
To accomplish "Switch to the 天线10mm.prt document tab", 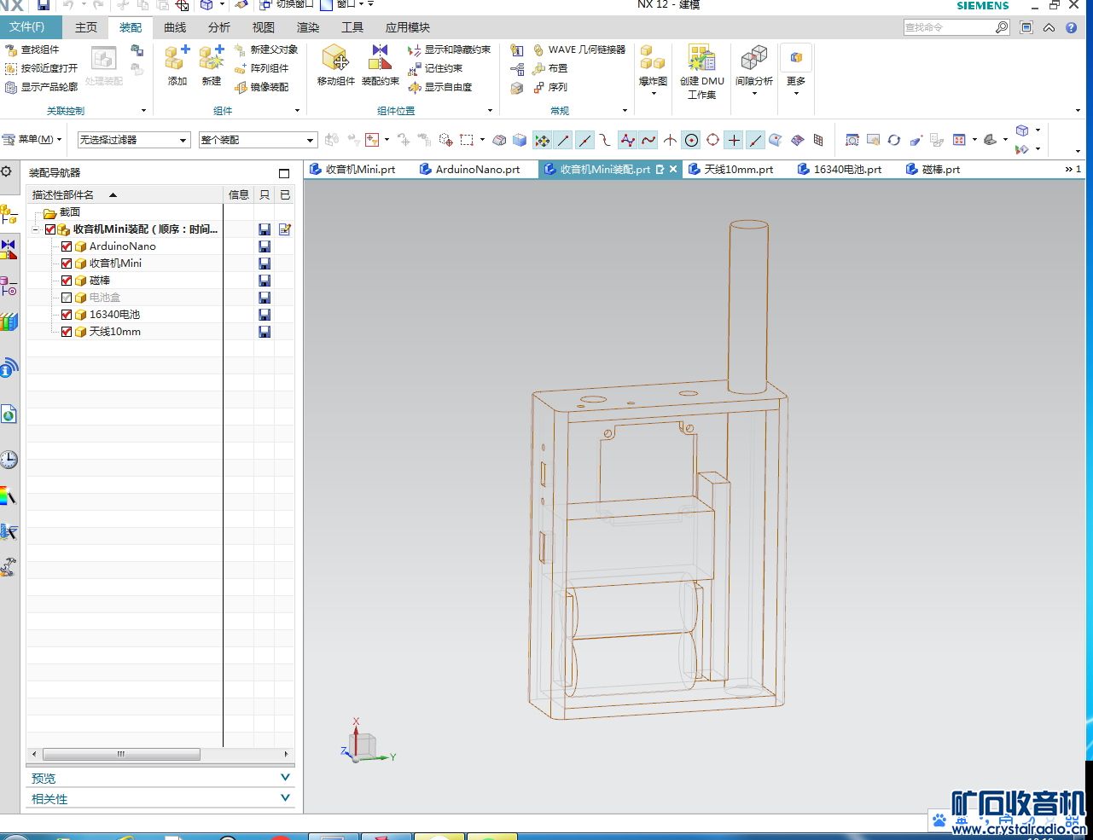I will tap(731, 170).
